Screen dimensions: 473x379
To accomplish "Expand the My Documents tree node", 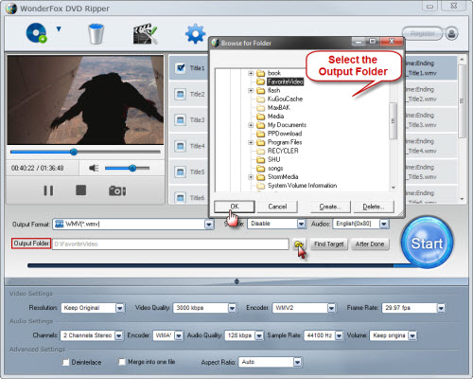I will click(251, 125).
